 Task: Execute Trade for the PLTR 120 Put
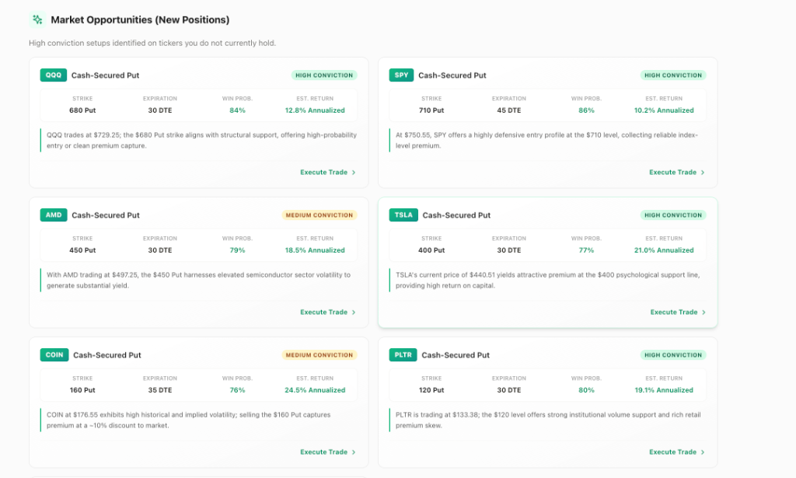click(x=677, y=452)
